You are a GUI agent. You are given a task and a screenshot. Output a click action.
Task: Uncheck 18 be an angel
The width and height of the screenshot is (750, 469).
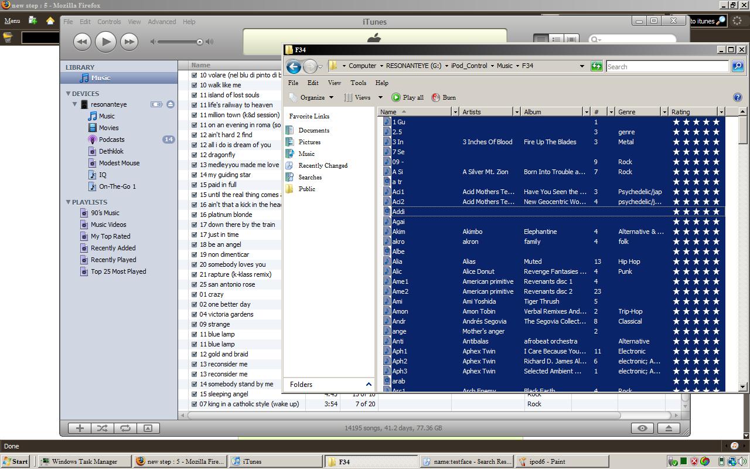coord(195,244)
